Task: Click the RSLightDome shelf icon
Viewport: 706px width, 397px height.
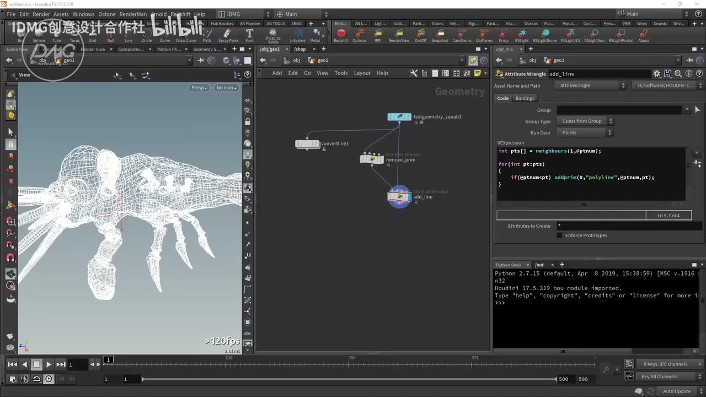Action: click(544, 34)
